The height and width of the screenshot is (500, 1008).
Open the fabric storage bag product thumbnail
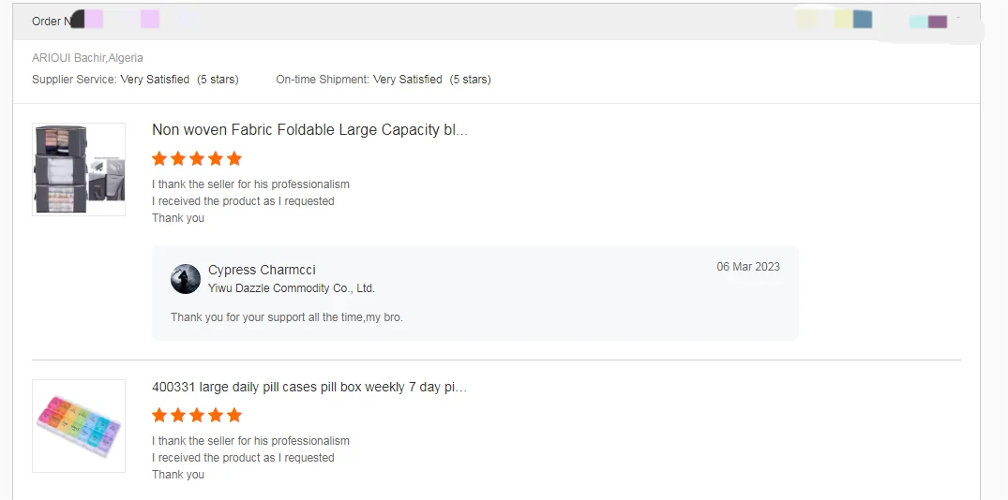point(79,169)
